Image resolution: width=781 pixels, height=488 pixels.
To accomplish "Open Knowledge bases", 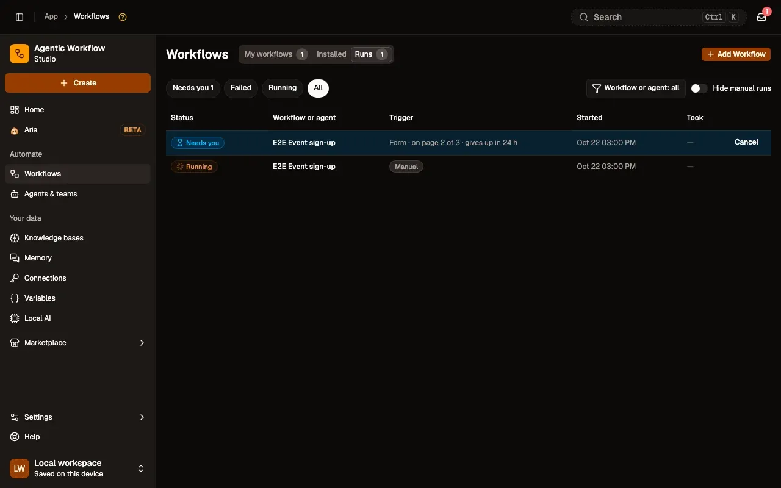I will pyautogui.click(x=77, y=238).
